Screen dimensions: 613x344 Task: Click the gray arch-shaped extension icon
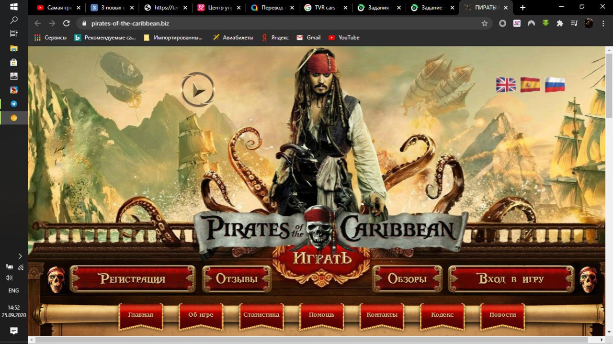531,23
